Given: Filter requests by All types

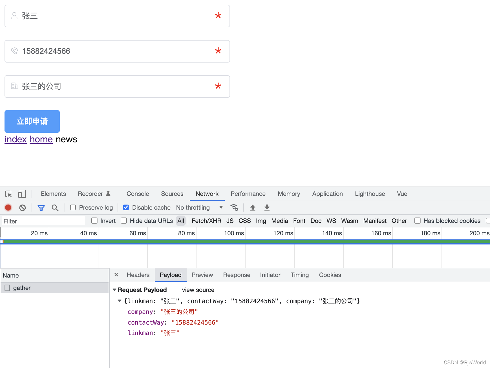Looking at the screenshot, I should [x=181, y=221].
